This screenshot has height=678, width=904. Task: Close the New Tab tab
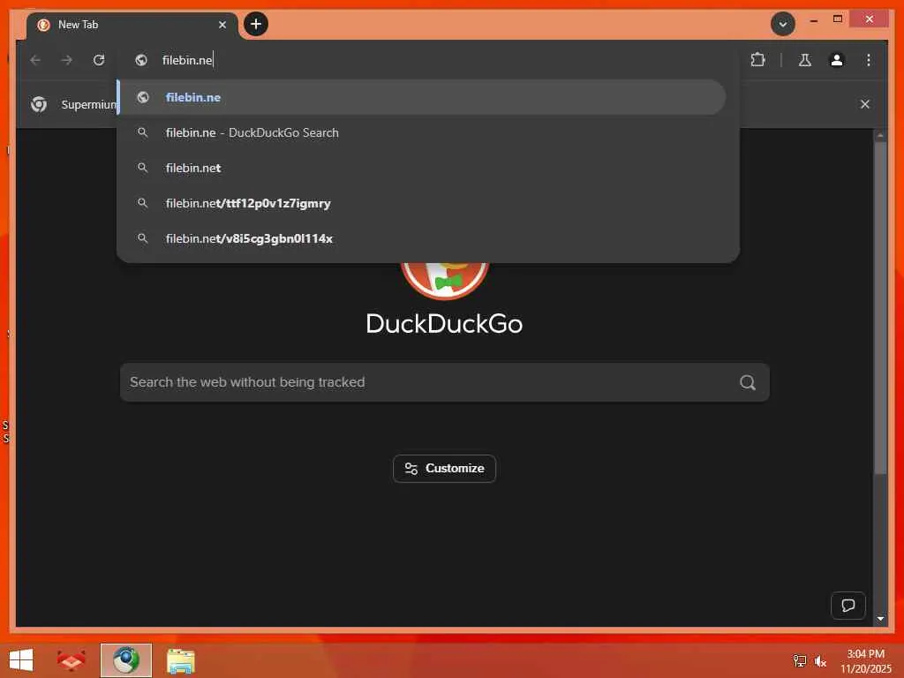click(x=222, y=25)
